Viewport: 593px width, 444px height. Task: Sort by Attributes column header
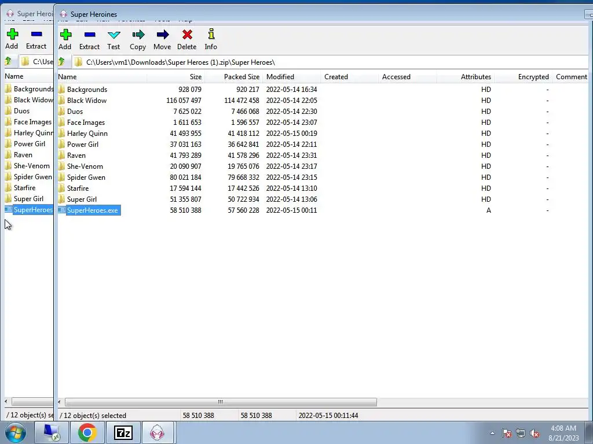click(x=466, y=77)
